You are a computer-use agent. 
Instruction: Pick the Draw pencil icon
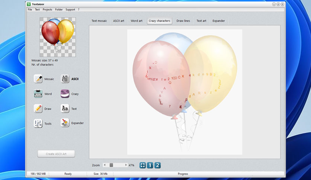pyautogui.click(x=38, y=109)
